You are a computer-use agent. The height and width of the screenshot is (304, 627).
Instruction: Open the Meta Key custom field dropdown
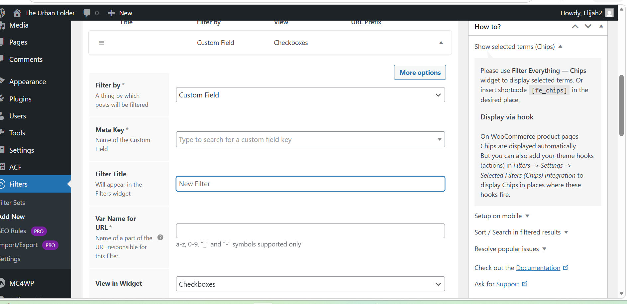(310, 139)
